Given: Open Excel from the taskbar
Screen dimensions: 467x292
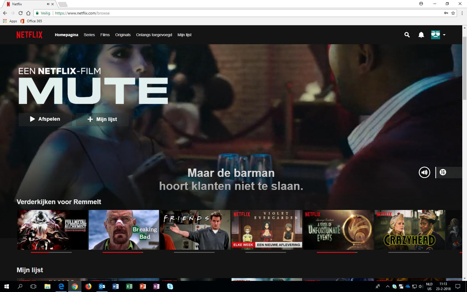Looking at the screenshot, I should click(129, 286).
